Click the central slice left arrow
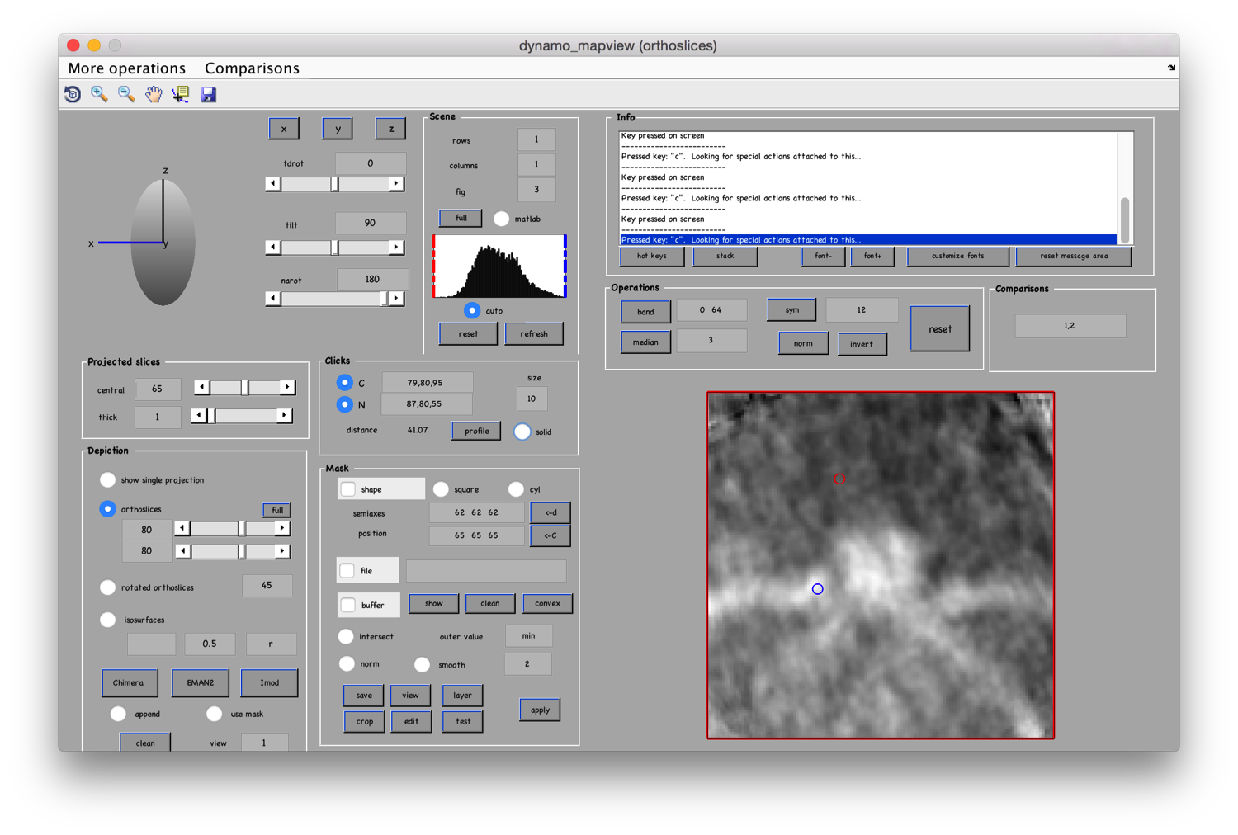 pos(201,387)
